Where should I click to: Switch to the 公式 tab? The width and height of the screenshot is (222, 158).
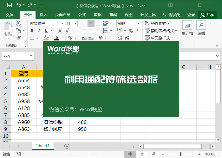(x=82, y=15)
